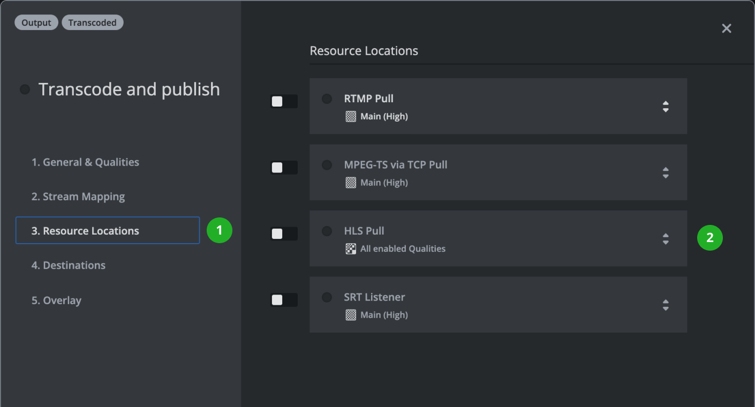
Task: Click the reorder arrows on the SRT Listener card
Action: pos(666,305)
